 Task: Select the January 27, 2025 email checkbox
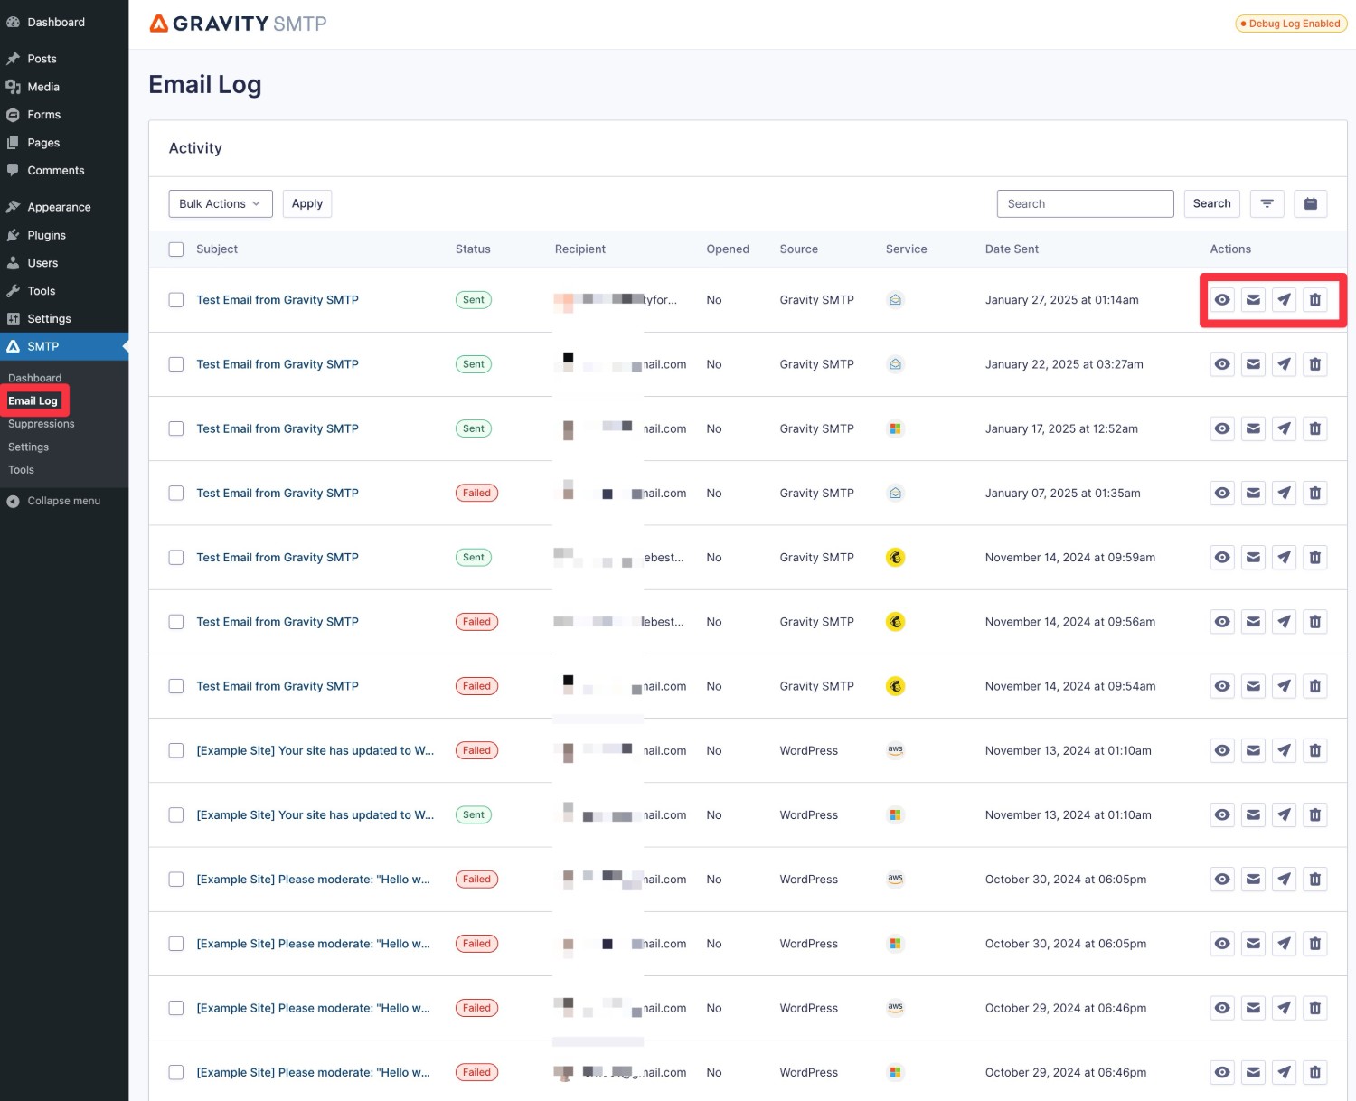click(176, 300)
